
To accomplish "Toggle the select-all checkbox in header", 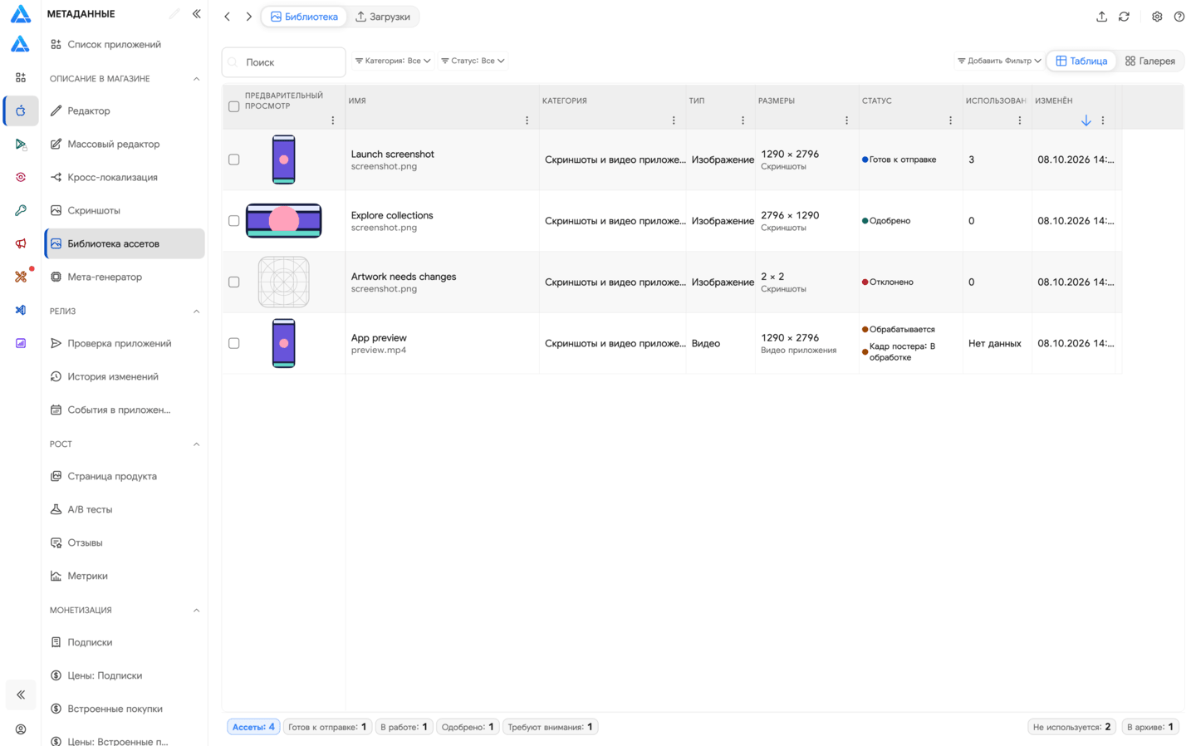I will pyautogui.click(x=234, y=106).
